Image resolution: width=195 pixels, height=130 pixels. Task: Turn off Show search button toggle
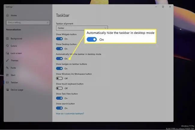(59, 108)
